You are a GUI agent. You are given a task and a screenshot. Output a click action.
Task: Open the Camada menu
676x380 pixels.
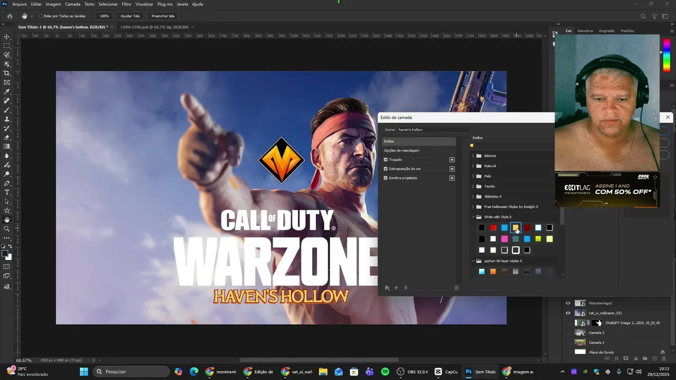tap(72, 4)
